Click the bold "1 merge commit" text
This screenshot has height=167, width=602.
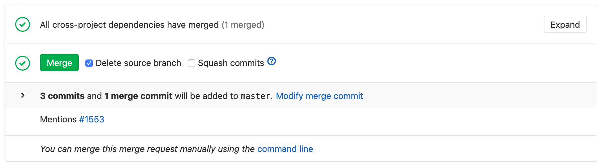point(138,96)
